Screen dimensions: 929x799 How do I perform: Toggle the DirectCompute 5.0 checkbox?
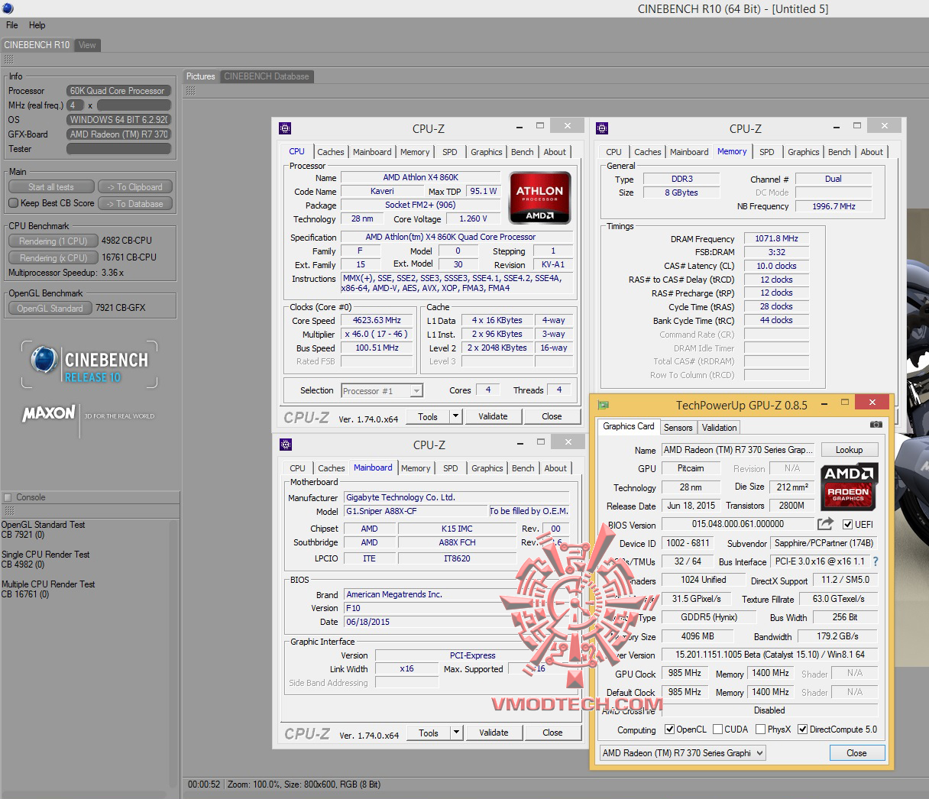[x=803, y=729]
